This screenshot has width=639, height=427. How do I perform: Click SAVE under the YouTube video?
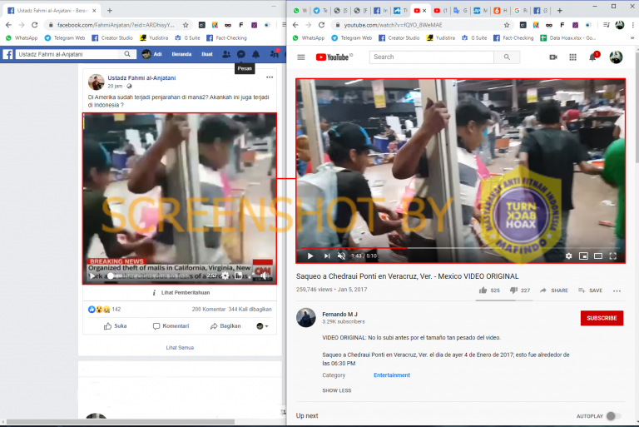[x=590, y=290]
